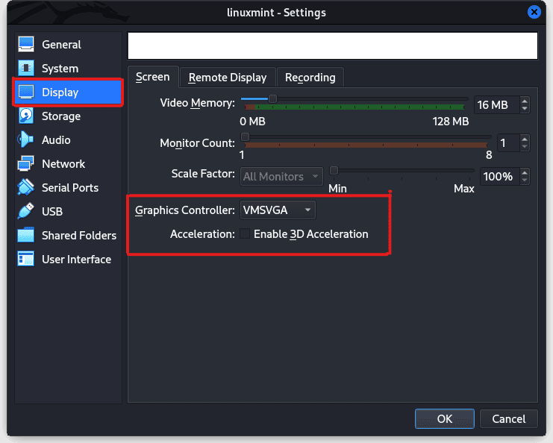Click the Scale Factor slider handle

(334, 171)
